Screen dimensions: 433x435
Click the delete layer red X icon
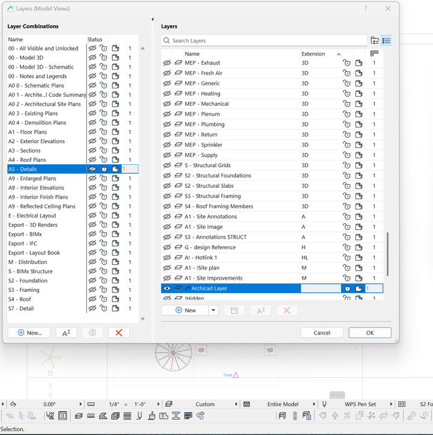pyautogui.click(x=287, y=310)
